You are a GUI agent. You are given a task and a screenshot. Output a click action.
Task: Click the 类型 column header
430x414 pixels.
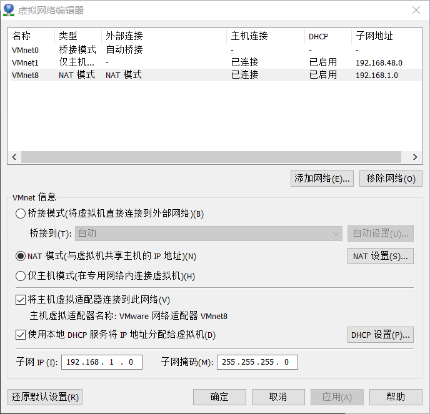click(78, 36)
